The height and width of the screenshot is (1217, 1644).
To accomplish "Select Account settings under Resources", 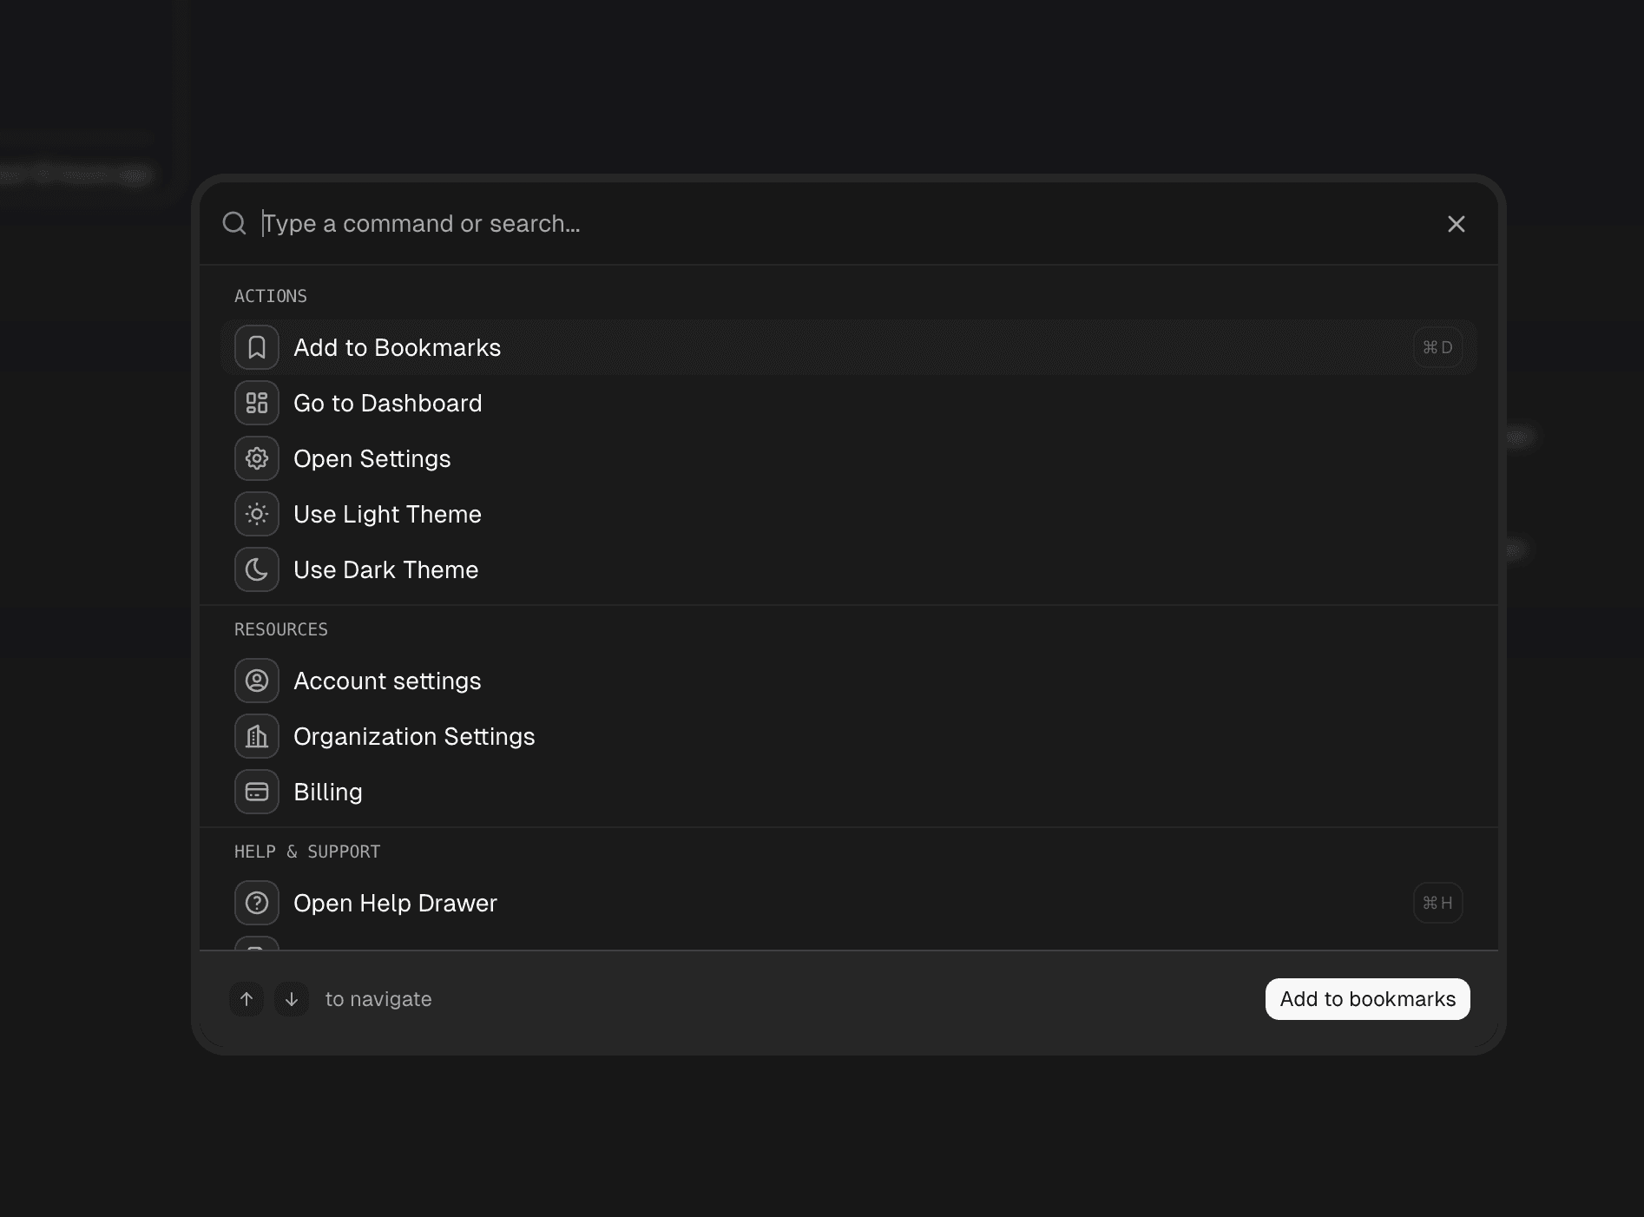I will tap(387, 681).
